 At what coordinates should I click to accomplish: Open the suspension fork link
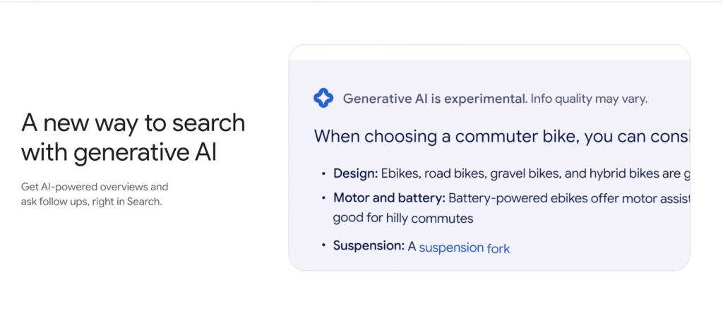(465, 248)
